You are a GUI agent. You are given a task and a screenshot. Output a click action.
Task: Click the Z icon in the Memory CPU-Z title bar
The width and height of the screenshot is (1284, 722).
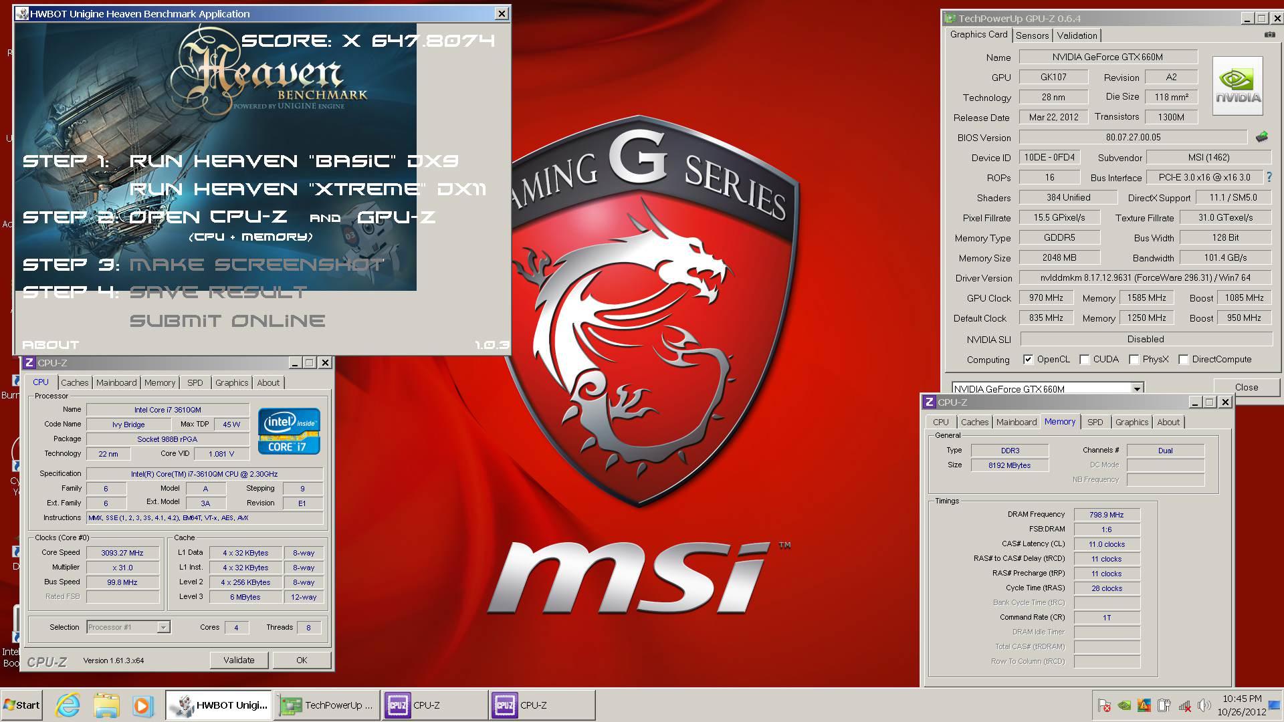(929, 402)
